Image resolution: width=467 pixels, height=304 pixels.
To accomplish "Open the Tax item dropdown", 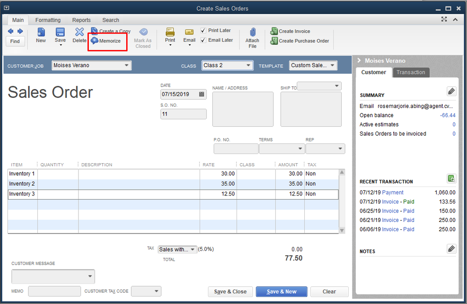I will pyautogui.click(x=193, y=249).
